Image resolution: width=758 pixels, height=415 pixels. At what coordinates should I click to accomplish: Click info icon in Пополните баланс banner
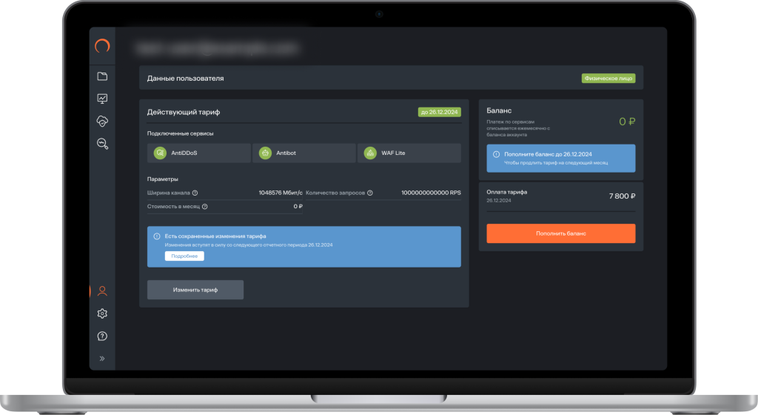click(496, 154)
